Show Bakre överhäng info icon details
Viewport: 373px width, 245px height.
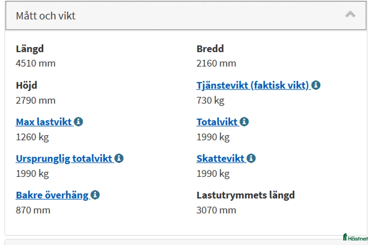pos(95,195)
